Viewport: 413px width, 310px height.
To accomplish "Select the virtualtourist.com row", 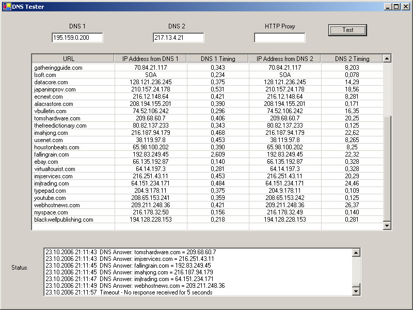I will point(208,169).
